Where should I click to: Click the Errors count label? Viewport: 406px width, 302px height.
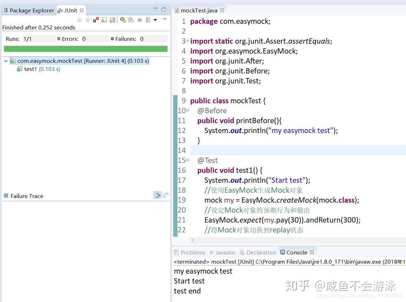[70, 39]
